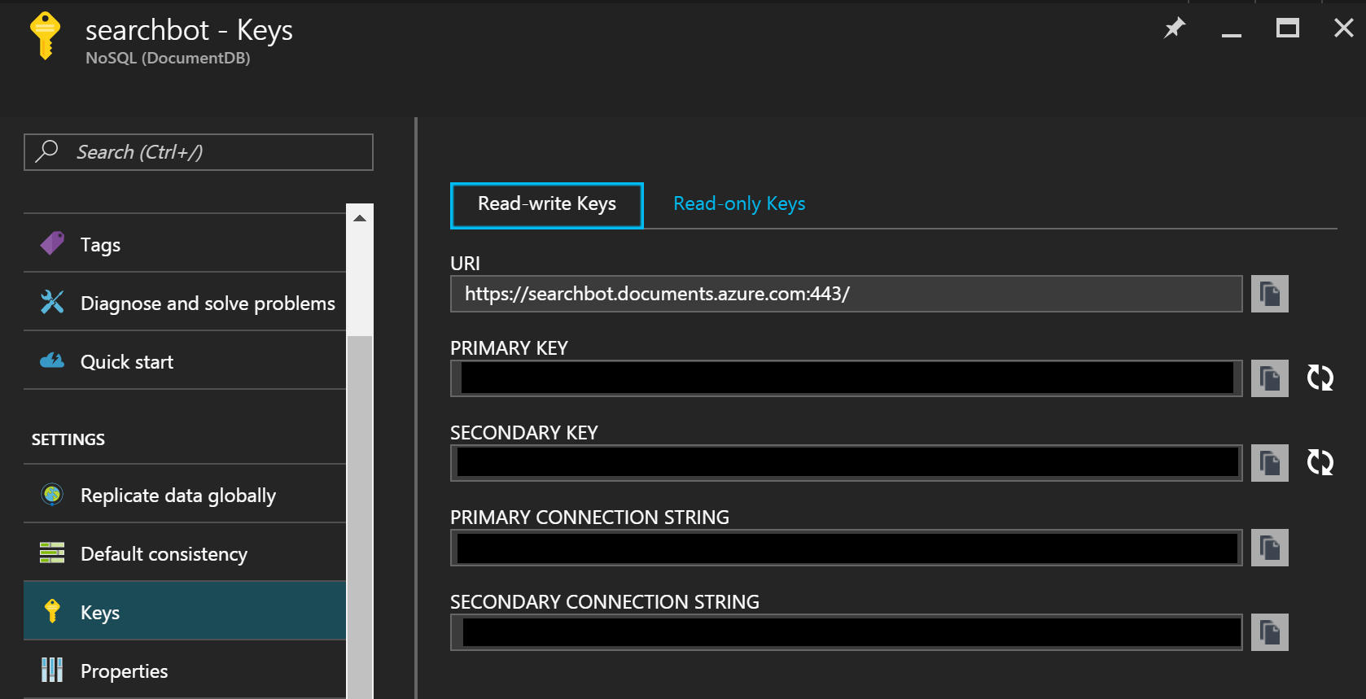Click the Properties sliders icon

[52, 670]
